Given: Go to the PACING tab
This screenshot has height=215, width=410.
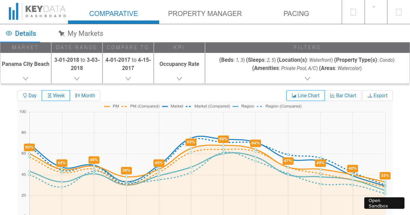Looking at the screenshot, I should tap(296, 14).
